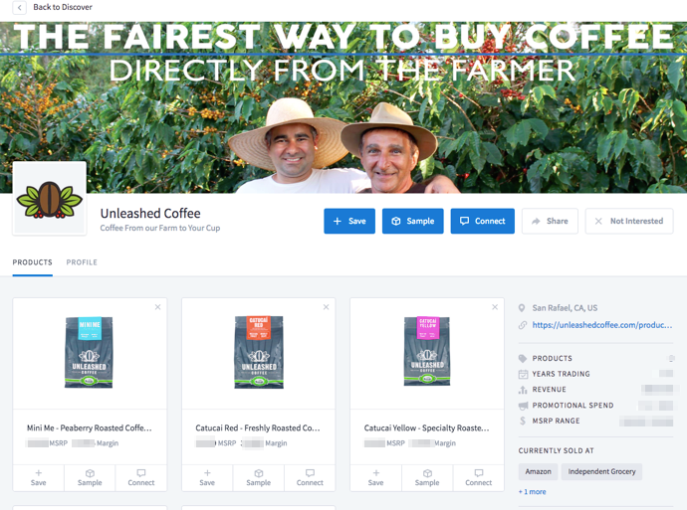
Task: Click the Independent Grocery retailer tag
Action: coord(601,471)
